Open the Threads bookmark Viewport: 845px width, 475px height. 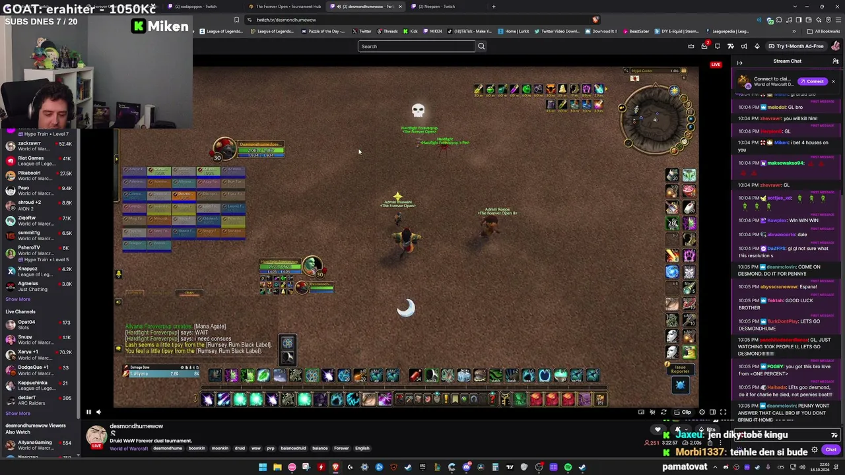click(x=387, y=31)
